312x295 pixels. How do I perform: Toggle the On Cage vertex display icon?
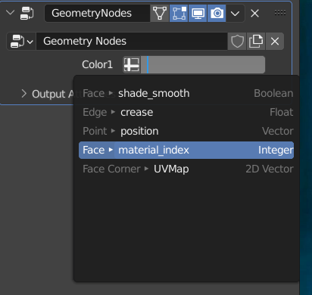tap(160, 13)
